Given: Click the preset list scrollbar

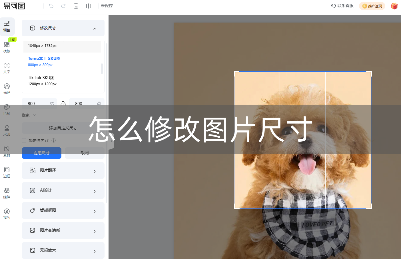Looking at the screenshot, I should coord(102,69).
